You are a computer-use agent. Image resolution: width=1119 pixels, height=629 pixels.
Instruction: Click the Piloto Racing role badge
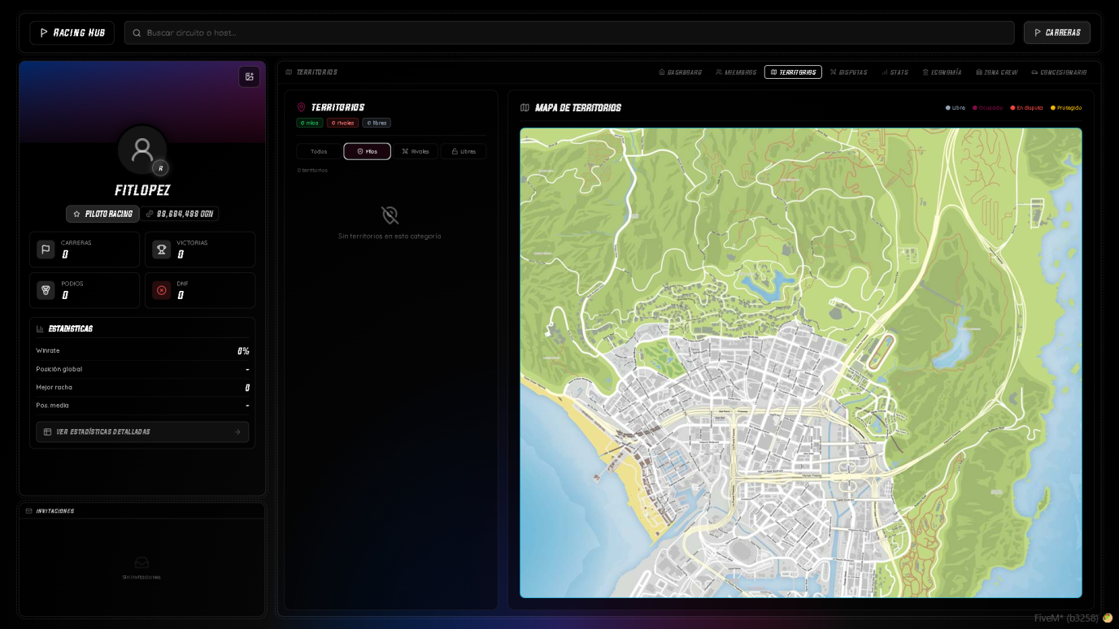(102, 214)
